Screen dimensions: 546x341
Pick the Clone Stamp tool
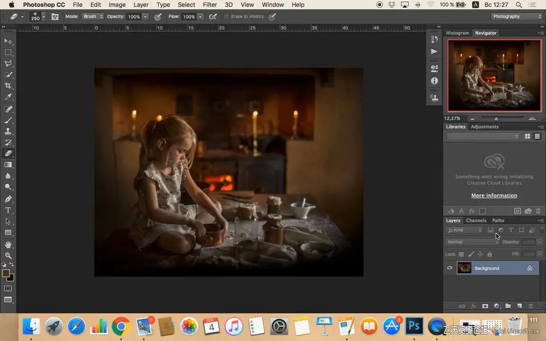pyautogui.click(x=8, y=131)
